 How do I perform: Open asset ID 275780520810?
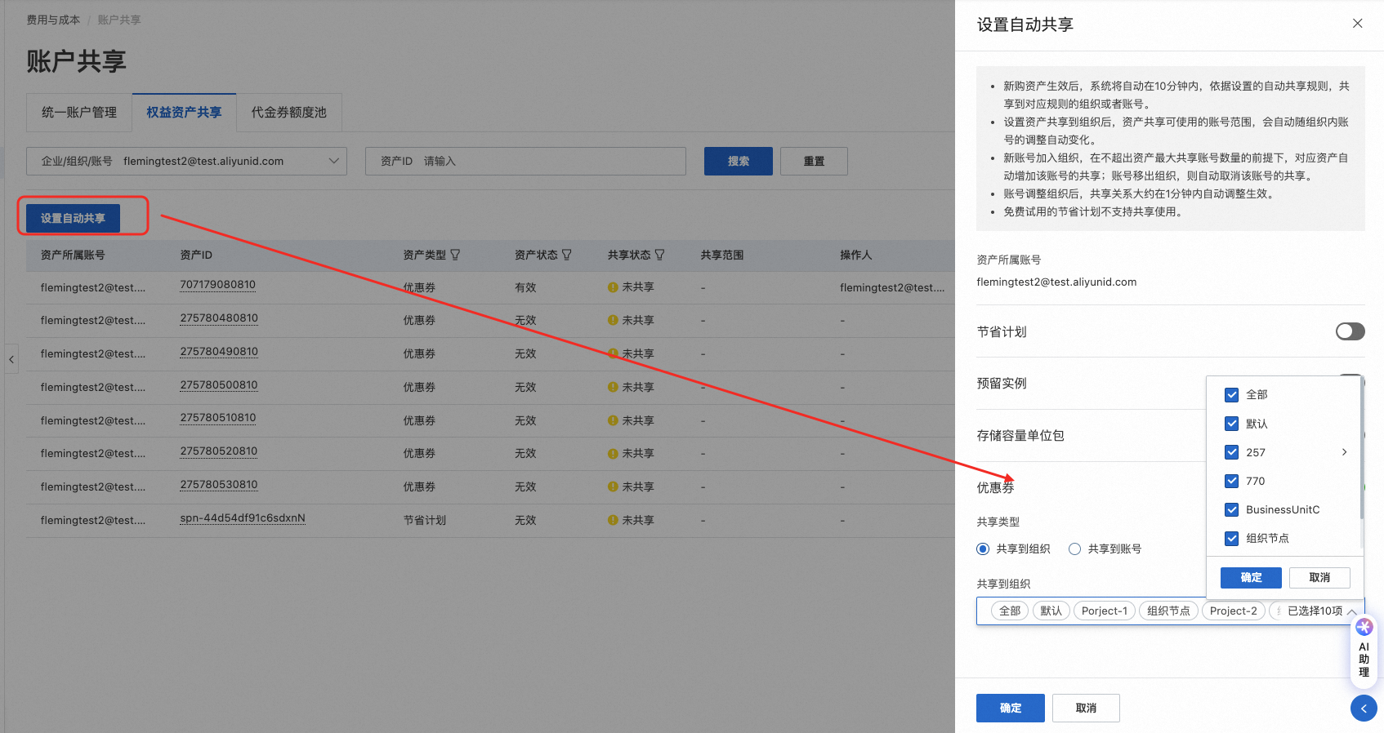[219, 451]
